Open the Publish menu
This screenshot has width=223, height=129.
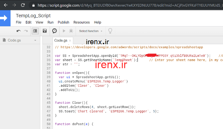(64, 22)
